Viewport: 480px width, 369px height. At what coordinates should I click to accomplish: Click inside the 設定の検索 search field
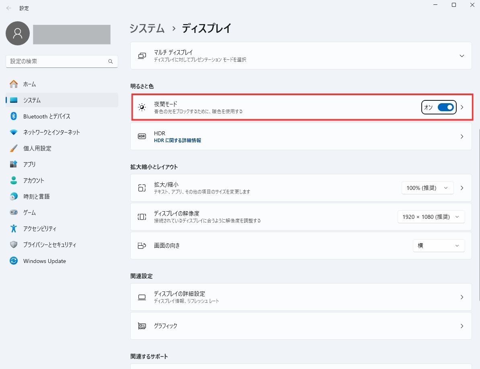point(60,61)
